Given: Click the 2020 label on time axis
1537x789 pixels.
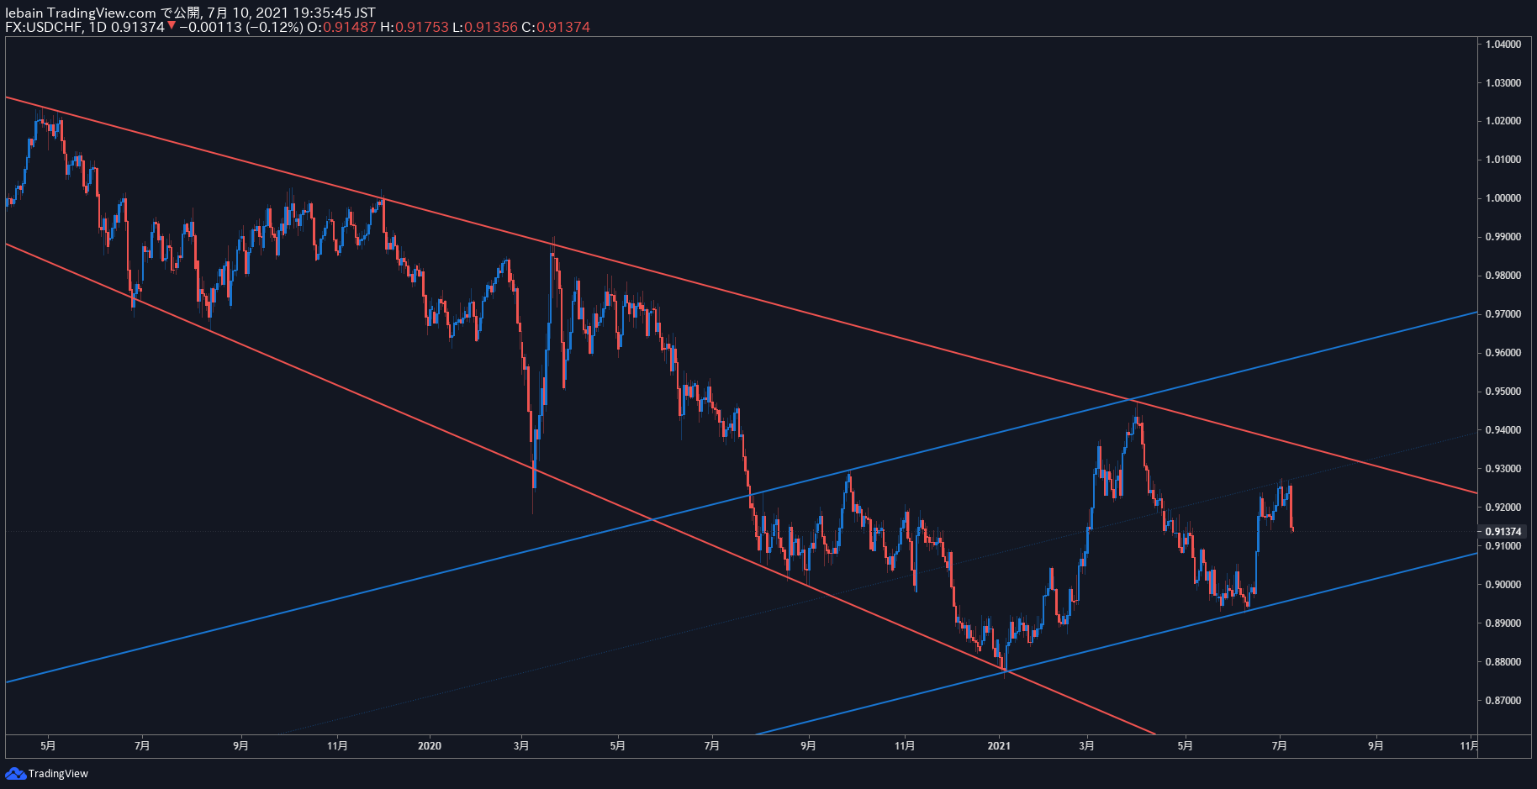Looking at the screenshot, I should 430,746.
